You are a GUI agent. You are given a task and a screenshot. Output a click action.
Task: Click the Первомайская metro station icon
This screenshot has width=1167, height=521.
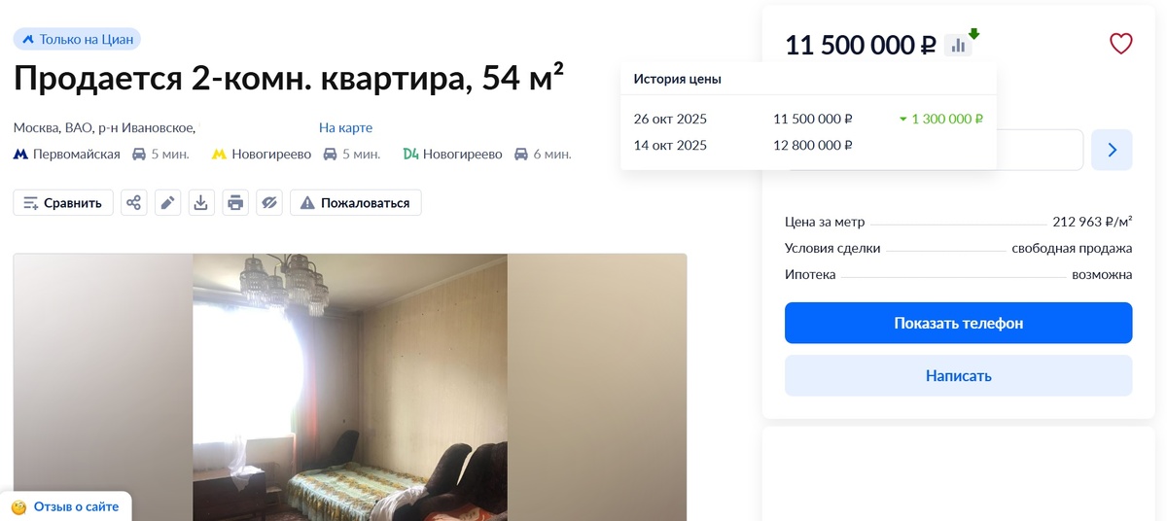[20, 154]
